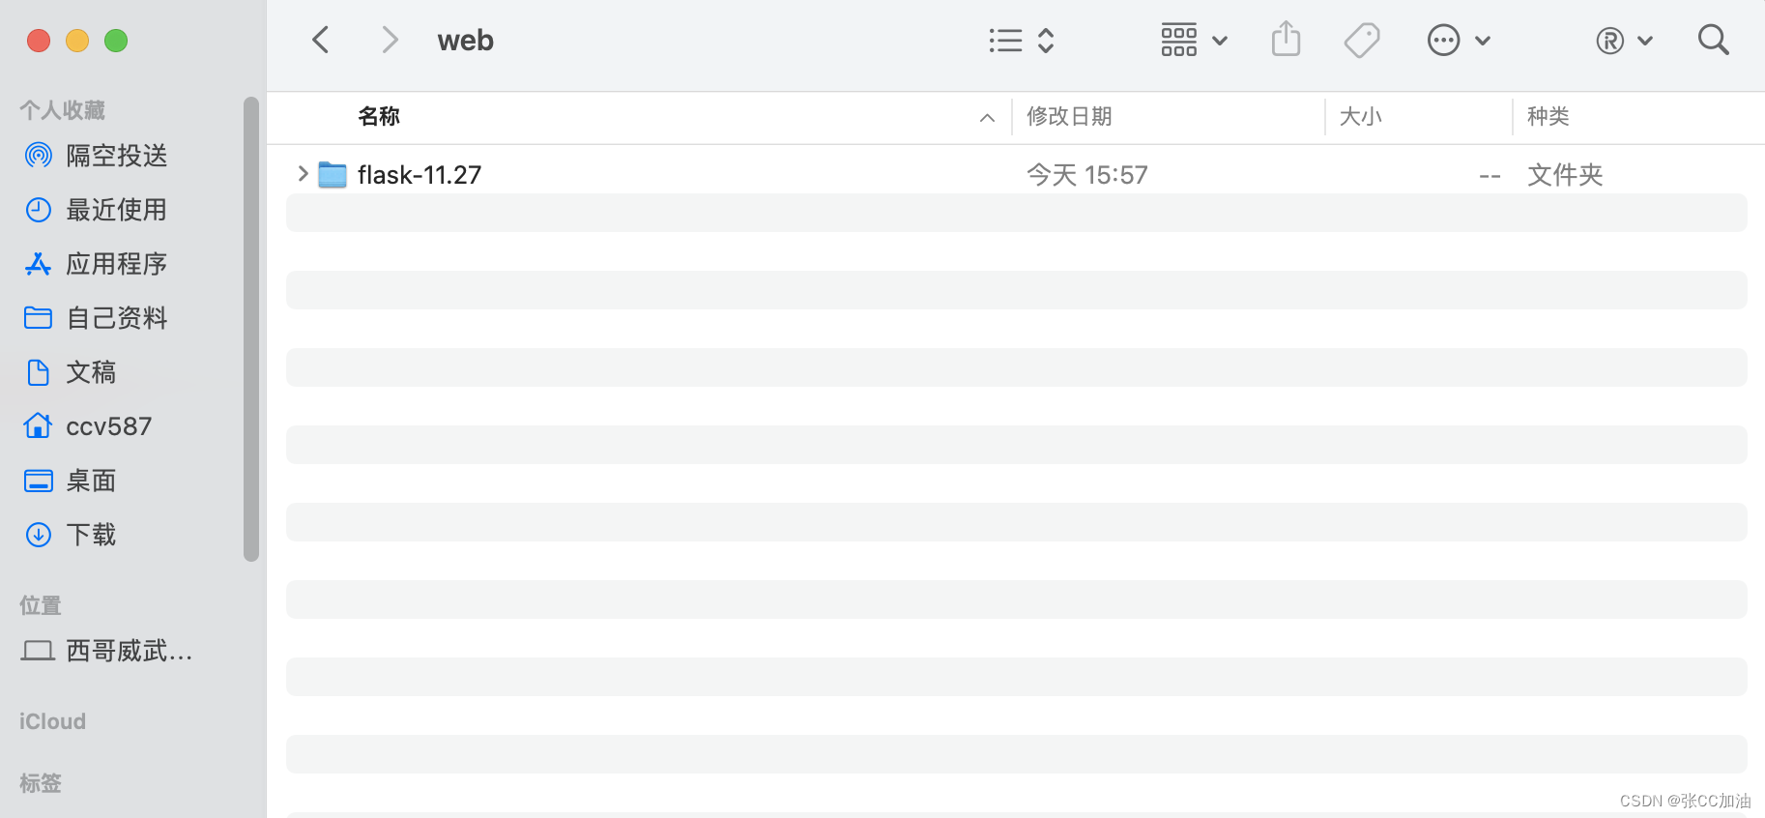This screenshot has height=818, width=1765.
Task: Sort by the 修改日期 column header
Action: point(1069,116)
